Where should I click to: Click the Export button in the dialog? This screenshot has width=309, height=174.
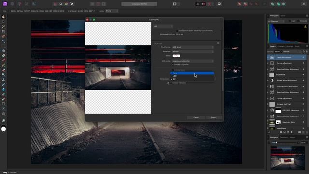(x=214, y=117)
